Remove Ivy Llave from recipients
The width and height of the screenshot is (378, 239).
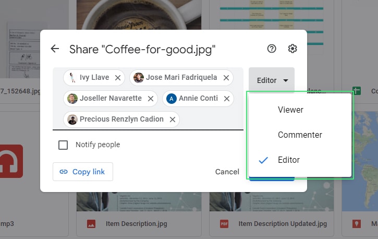pos(118,78)
